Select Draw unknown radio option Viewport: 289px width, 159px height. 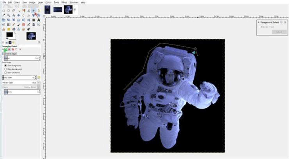pyautogui.click(x=5, y=72)
